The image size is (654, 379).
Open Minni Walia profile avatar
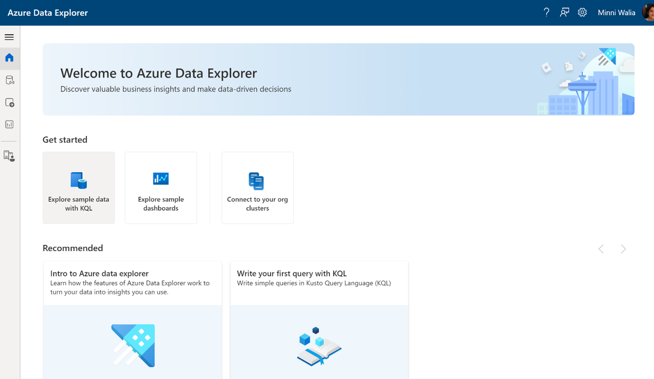(648, 13)
